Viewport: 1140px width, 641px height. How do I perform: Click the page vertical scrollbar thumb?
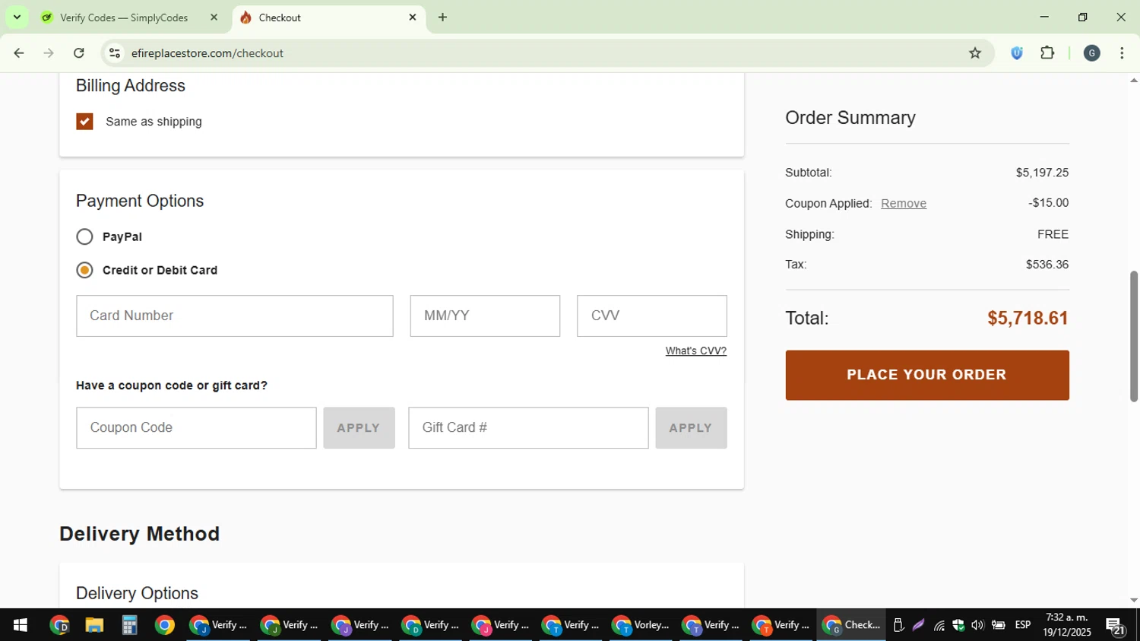[x=1134, y=336]
